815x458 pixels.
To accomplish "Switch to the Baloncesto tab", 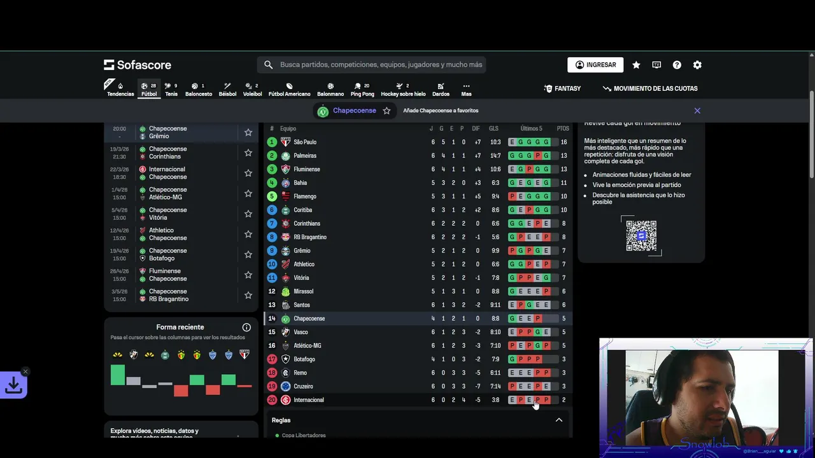I will click(x=199, y=89).
